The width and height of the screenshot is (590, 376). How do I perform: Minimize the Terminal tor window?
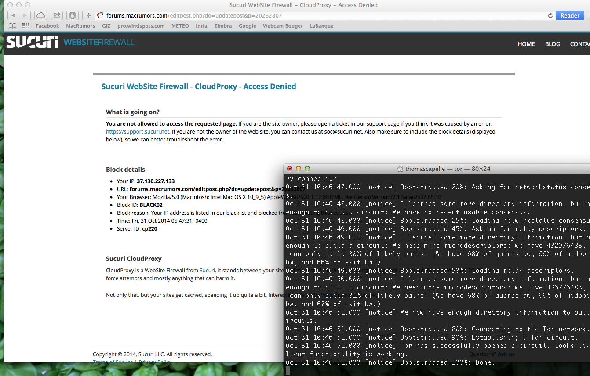pyautogui.click(x=299, y=169)
